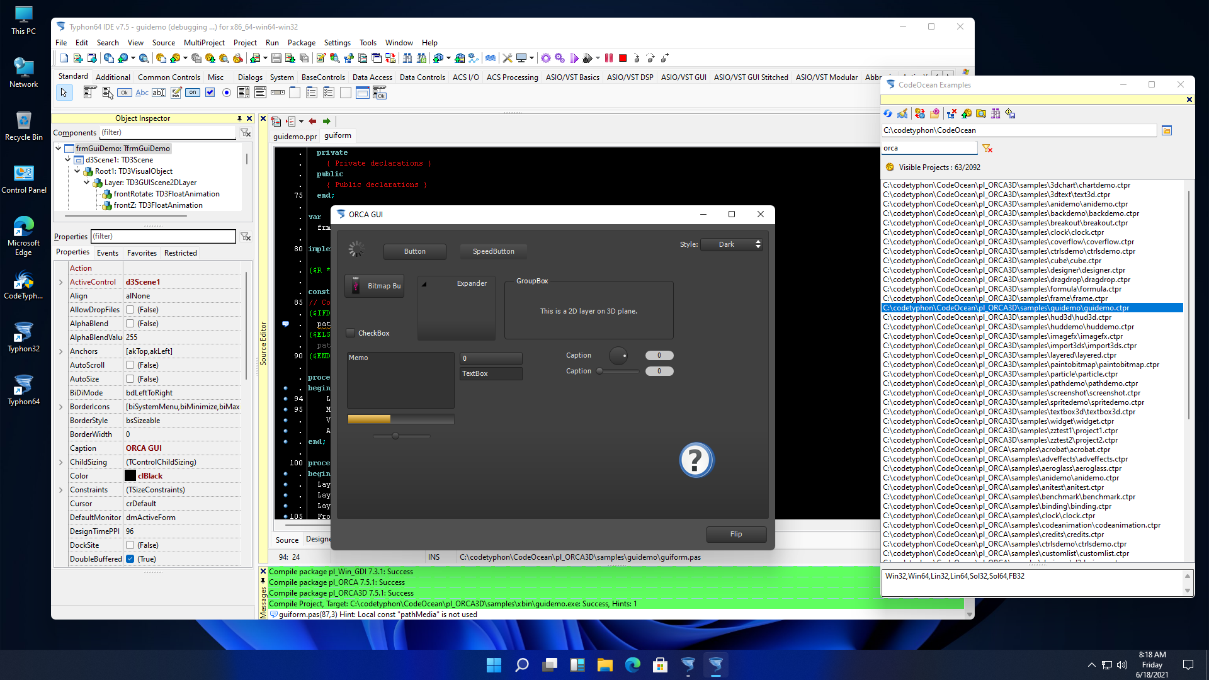
Task: Click the red Stop debugging square icon
Action: click(623, 59)
